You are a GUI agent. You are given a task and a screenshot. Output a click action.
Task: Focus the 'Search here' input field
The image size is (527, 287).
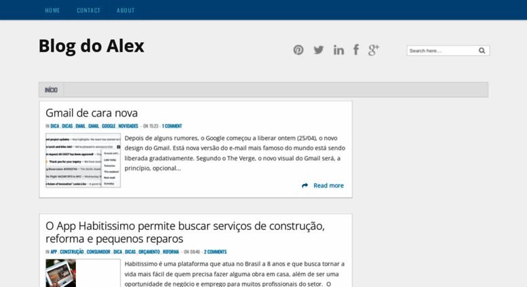[442, 50]
